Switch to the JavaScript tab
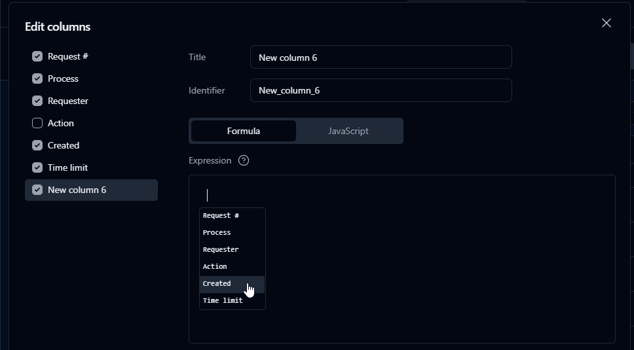This screenshot has width=634, height=350. 348,131
